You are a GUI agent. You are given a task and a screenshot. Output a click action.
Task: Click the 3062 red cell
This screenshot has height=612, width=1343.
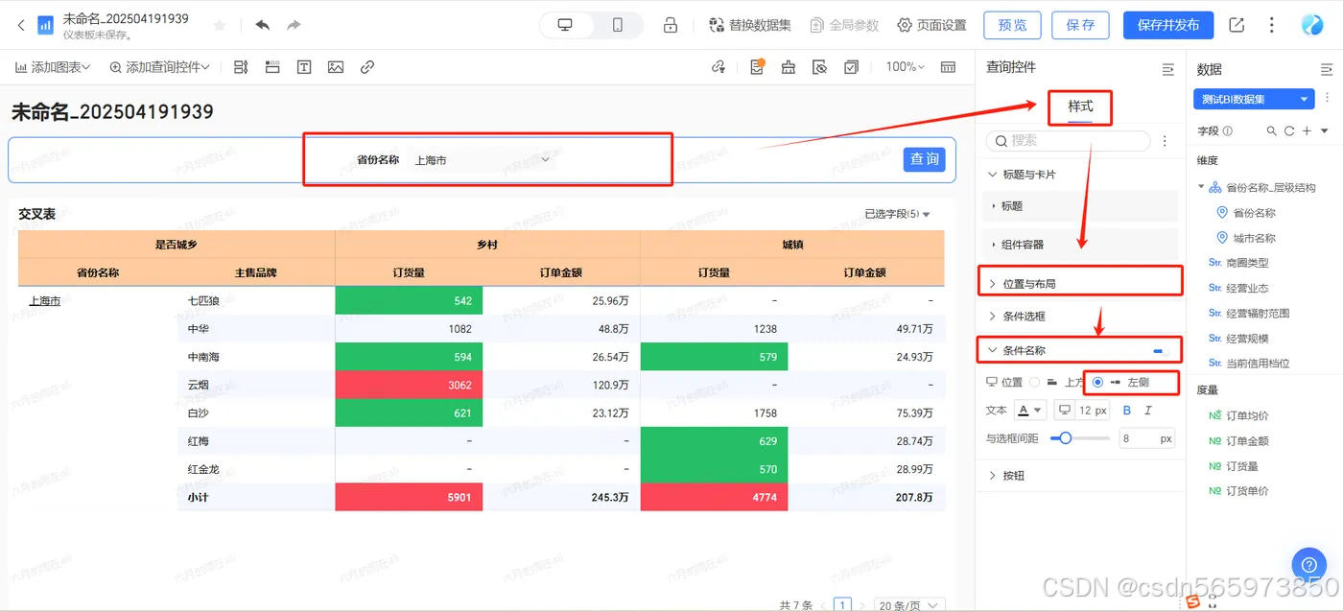(409, 385)
